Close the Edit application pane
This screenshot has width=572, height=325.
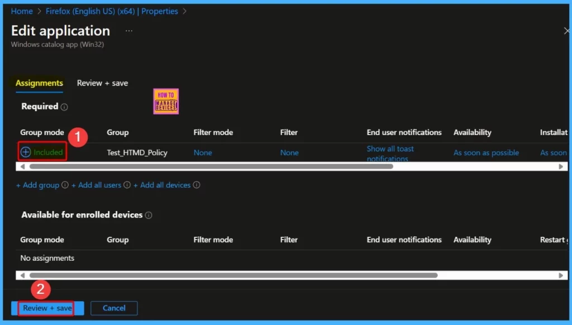click(x=566, y=31)
